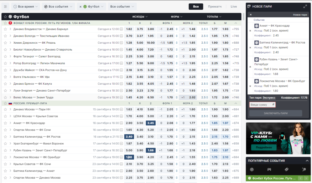
Task: Click the main list vertical scrollbar
Action: click(243, 17)
